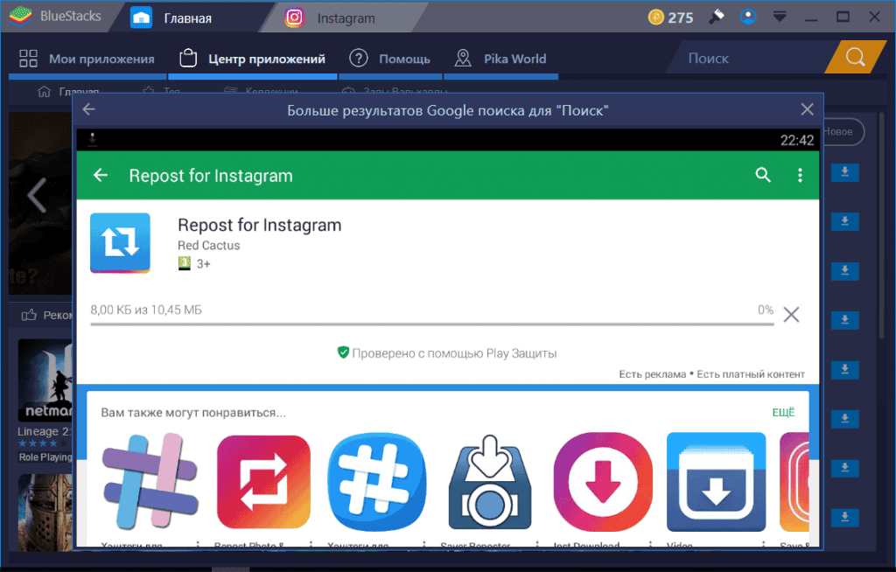Open the Inst Download pink arrow app
The height and width of the screenshot is (572, 896).
[603, 481]
